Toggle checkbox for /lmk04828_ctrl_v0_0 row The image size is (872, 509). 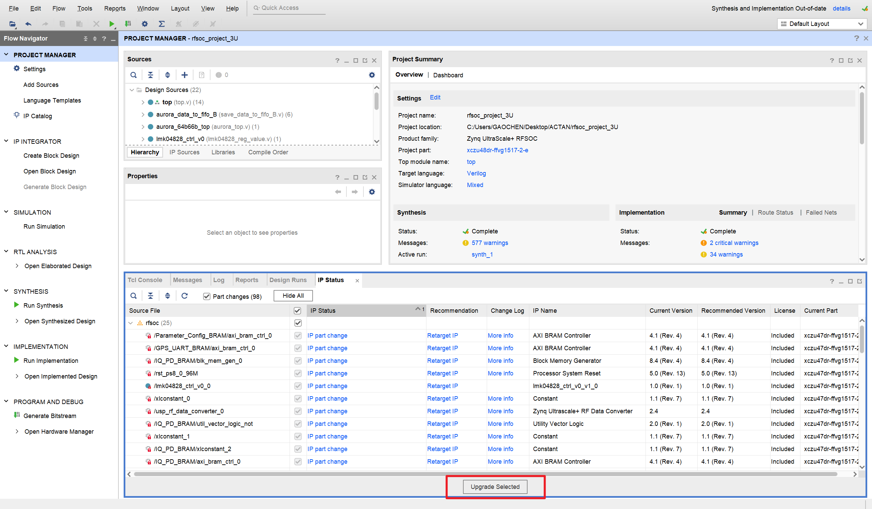[298, 386]
